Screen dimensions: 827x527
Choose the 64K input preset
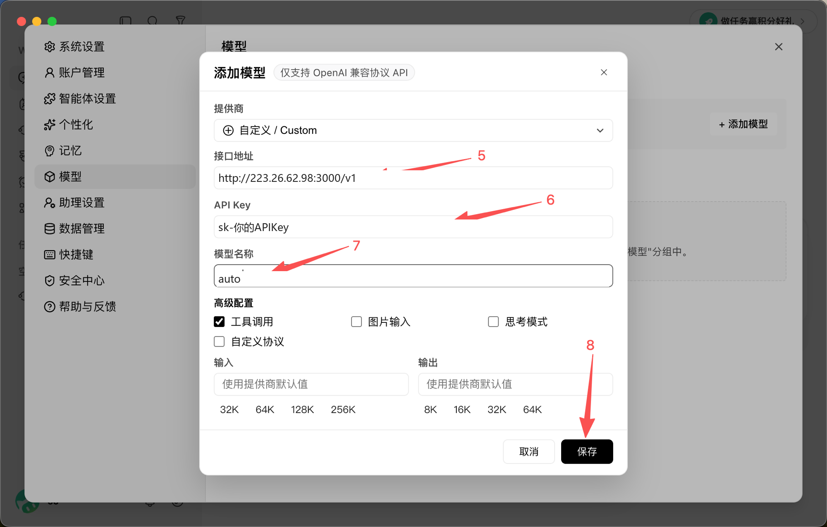coord(265,410)
